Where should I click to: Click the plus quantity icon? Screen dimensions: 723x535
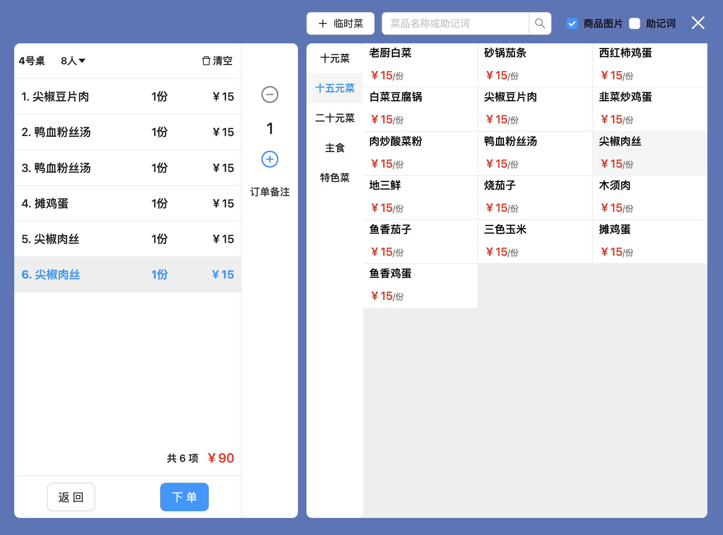coord(270,159)
